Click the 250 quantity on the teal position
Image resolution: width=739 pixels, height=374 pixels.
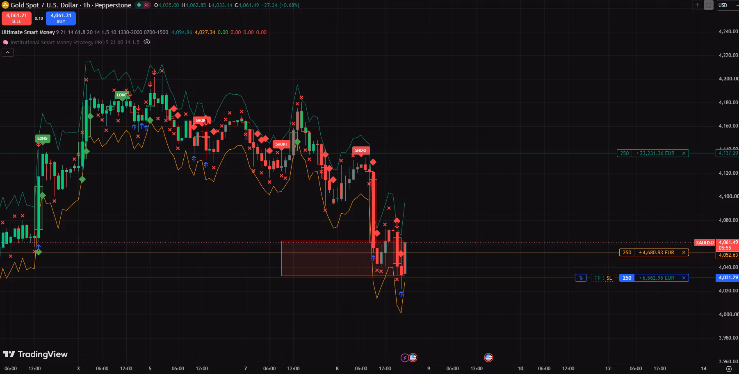pyautogui.click(x=625, y=153)
